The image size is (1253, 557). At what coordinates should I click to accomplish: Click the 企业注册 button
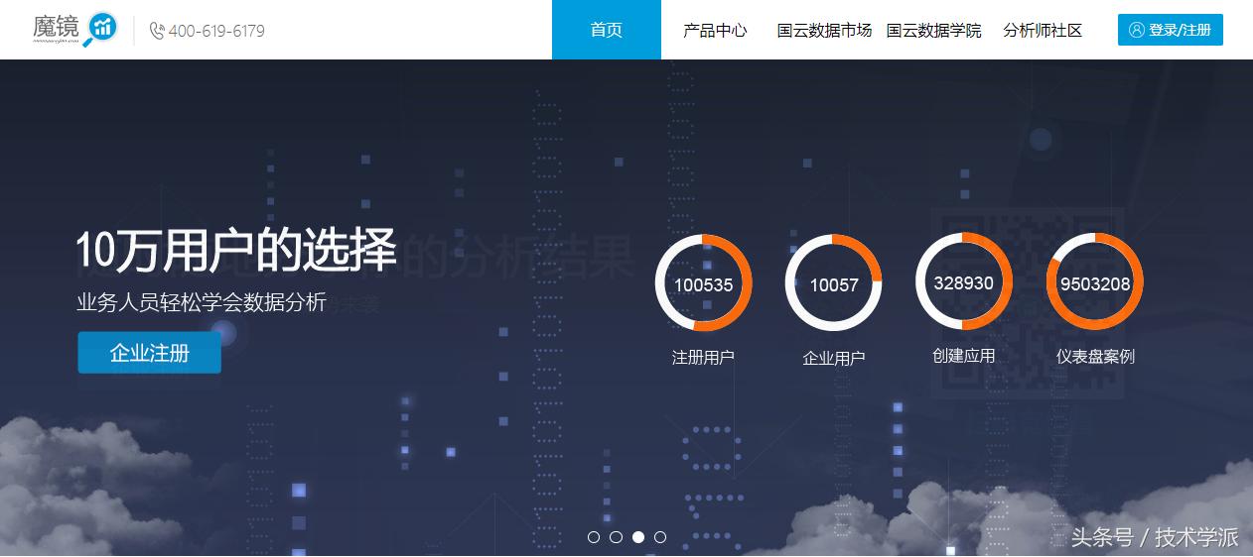pyautogui.click(x=150, y=353)
